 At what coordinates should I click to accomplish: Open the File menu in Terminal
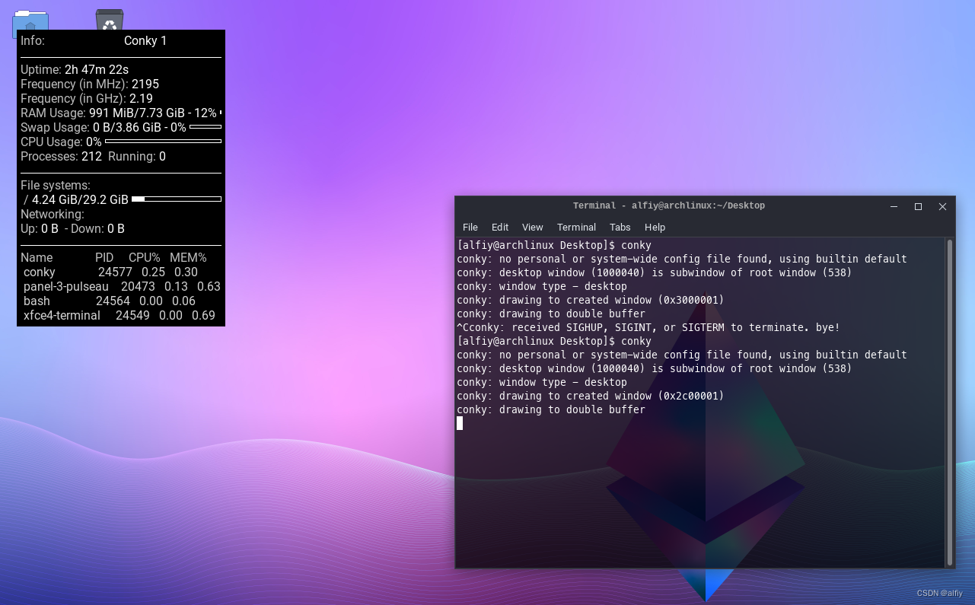(x=470, y=227)
